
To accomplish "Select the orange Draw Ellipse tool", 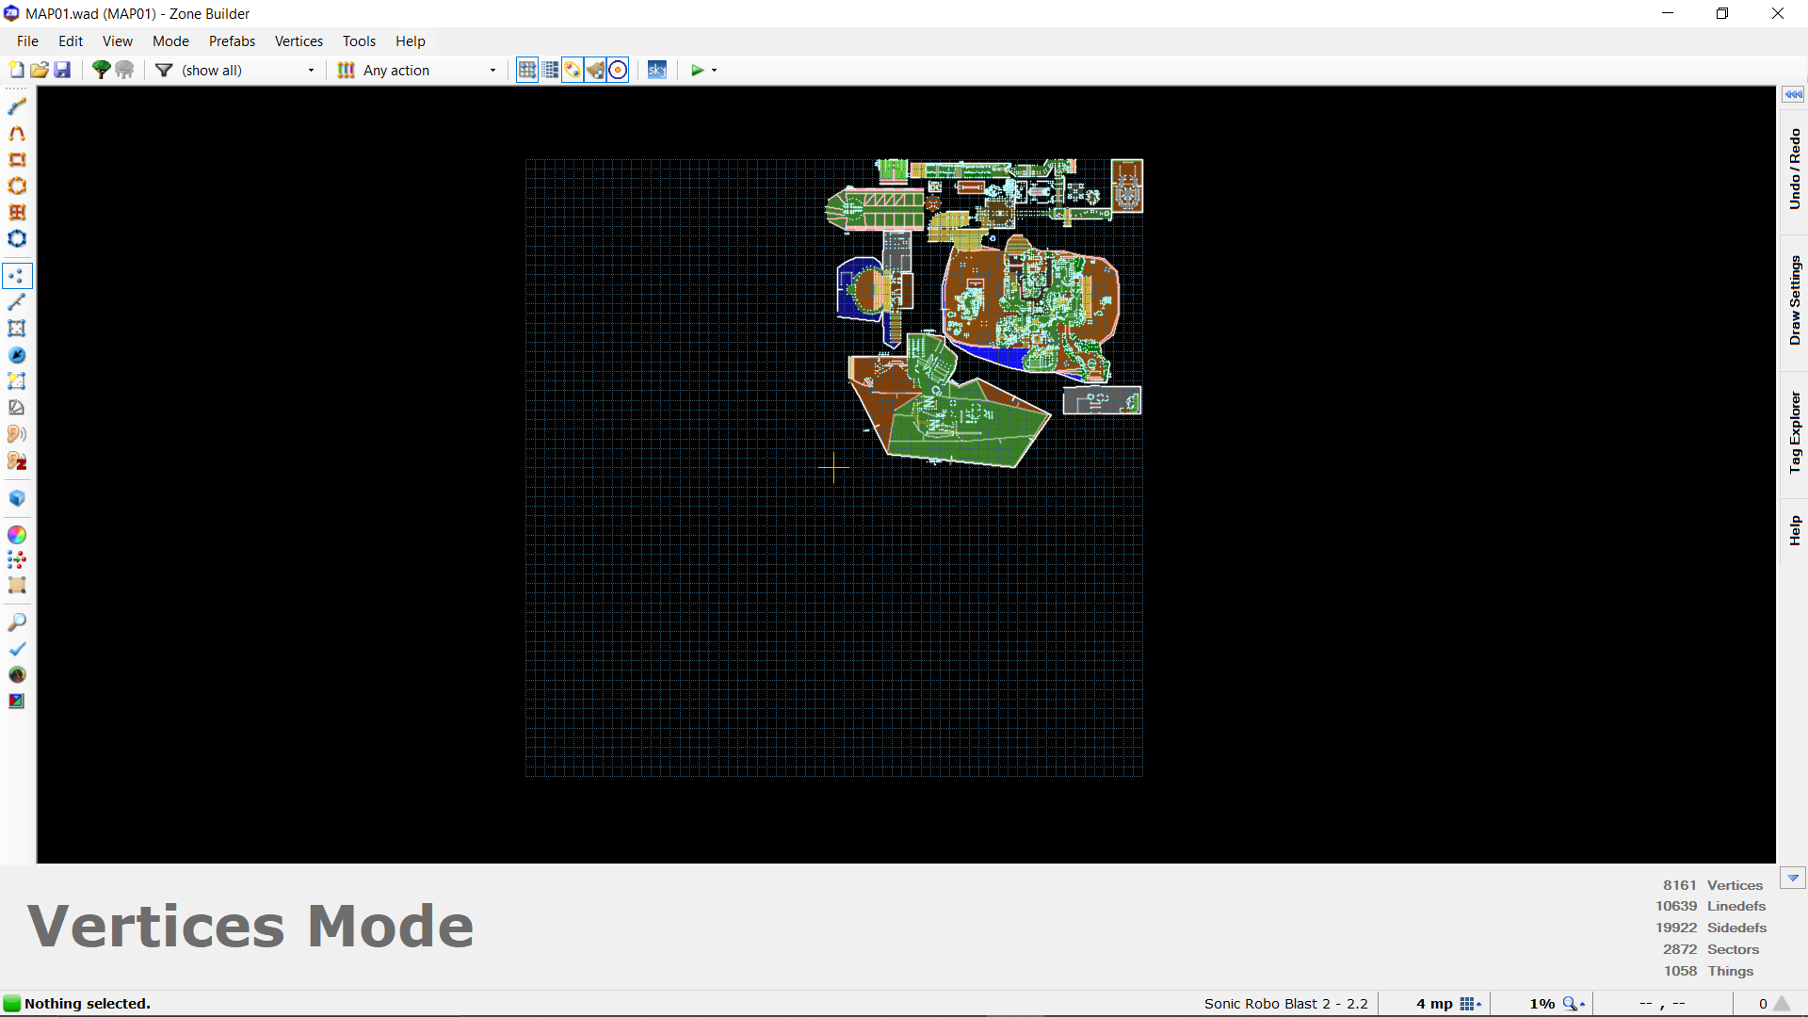I will (17, 186).
